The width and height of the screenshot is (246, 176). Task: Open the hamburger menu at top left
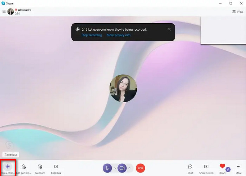click(x=4, y=12)
